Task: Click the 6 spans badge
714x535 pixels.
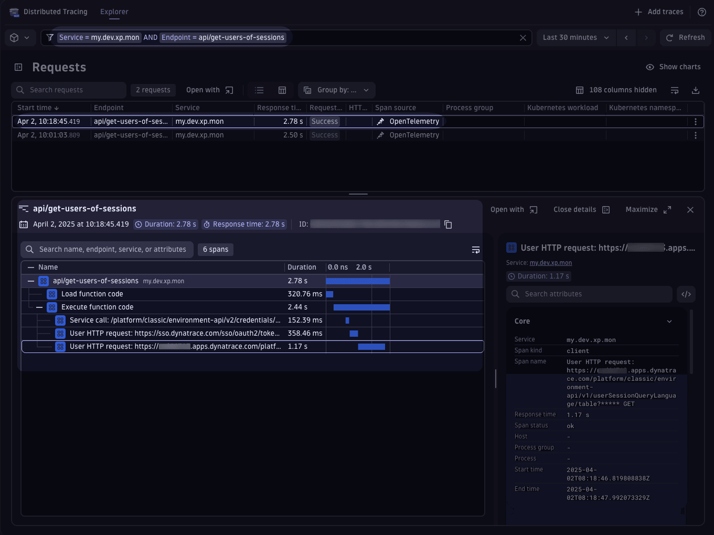Action: click(216, 250)
